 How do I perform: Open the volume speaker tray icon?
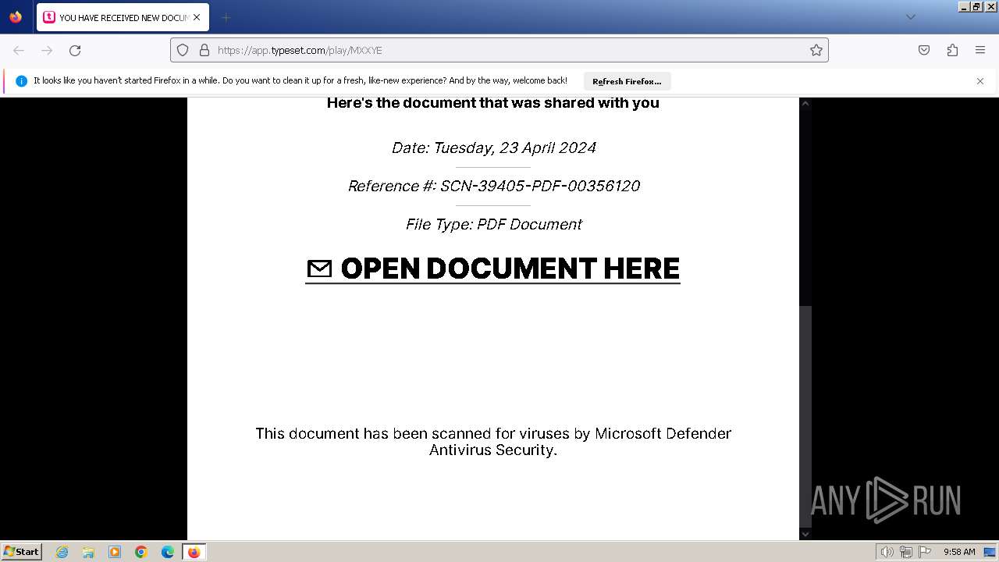[x=887, y=552]
